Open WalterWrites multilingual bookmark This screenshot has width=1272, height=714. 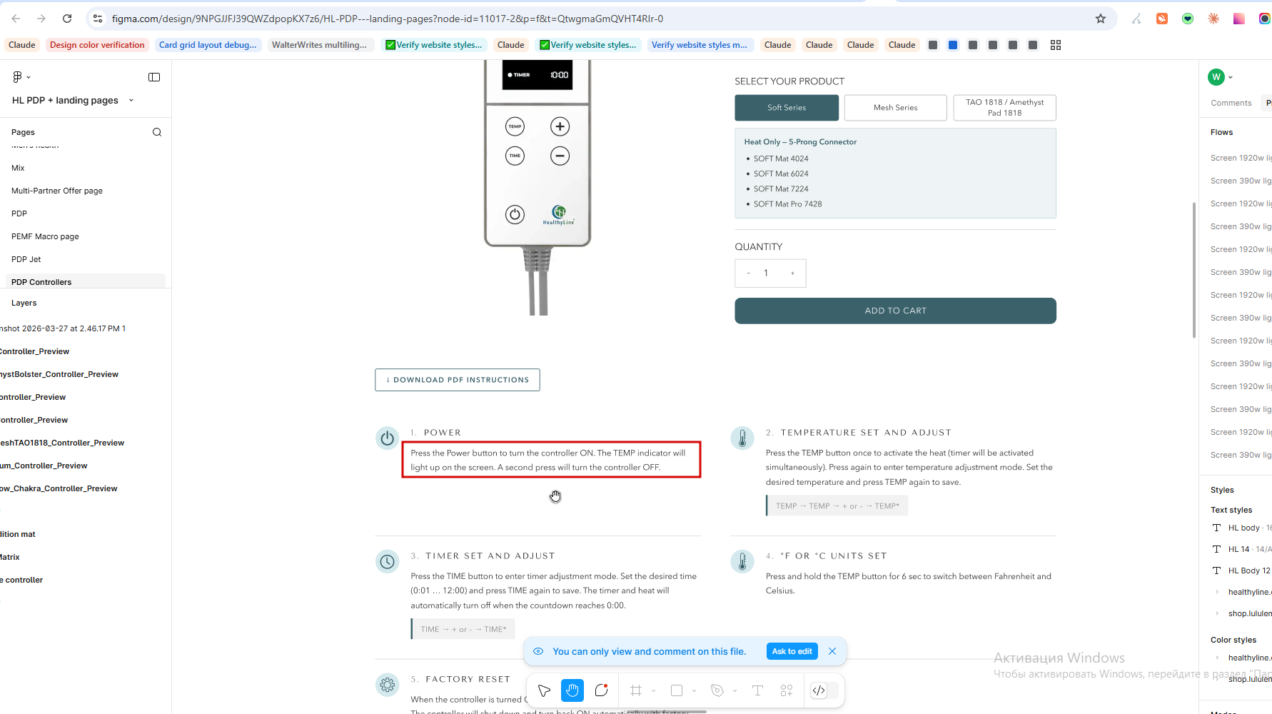coord(320,45)
